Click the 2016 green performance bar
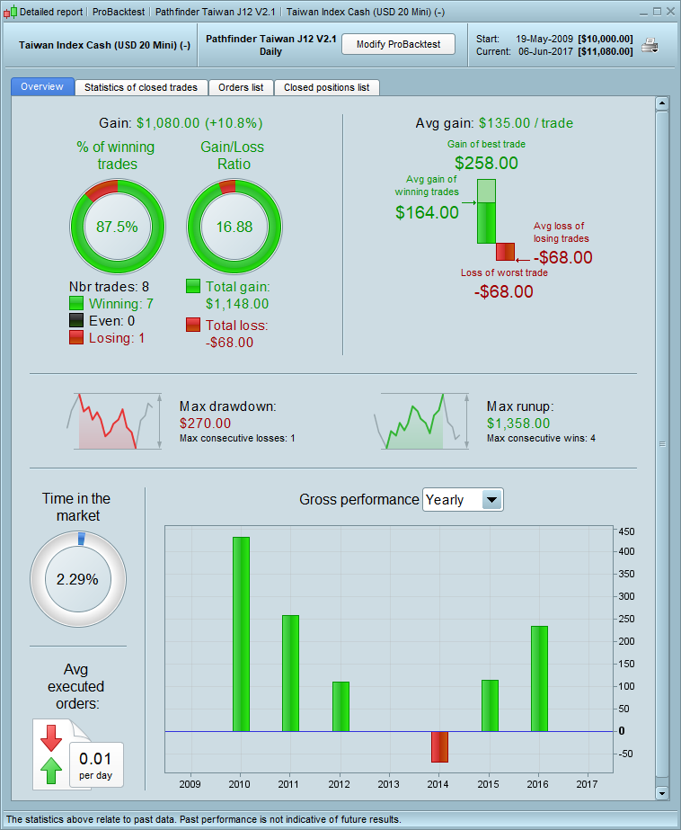 (539, 679)
